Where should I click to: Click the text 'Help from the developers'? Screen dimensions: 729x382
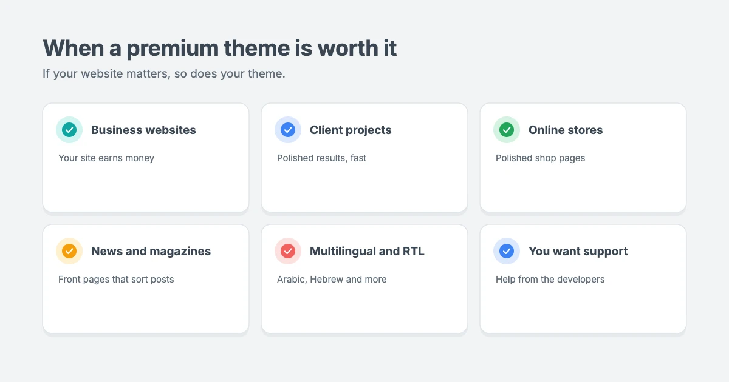tap(550, 280)
